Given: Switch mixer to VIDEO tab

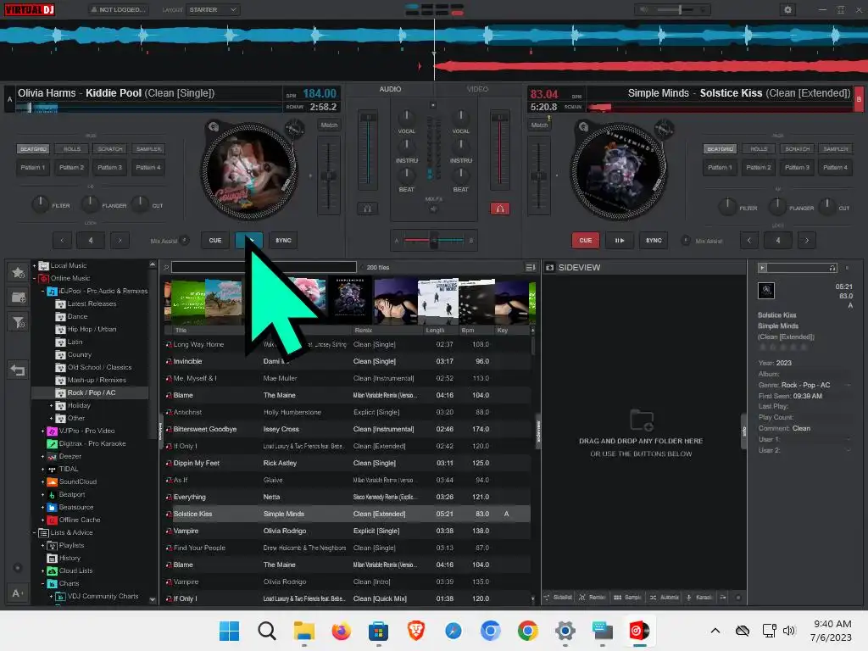Looking at the screenshot, I should coord(477,89).
